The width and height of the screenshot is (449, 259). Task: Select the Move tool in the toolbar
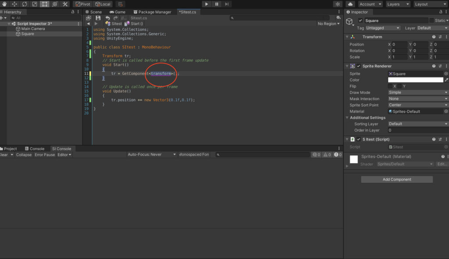(x=14, y=4)
